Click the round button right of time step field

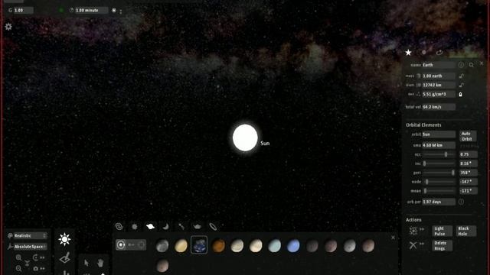pyautogui.click(x=114, y=10)
